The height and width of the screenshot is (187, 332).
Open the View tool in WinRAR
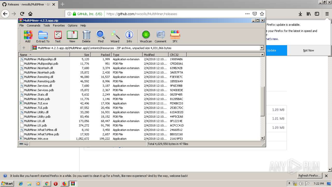pos(72,36)
